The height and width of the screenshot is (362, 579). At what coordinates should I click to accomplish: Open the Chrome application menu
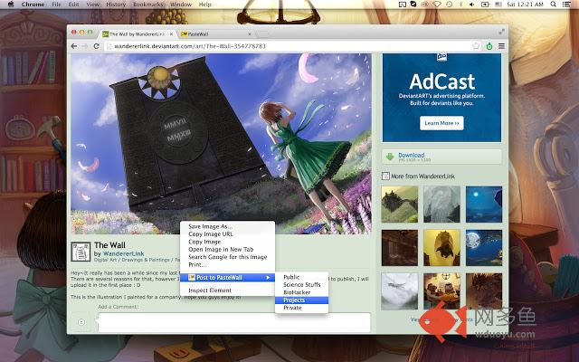(33, 5)
